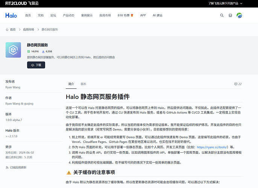Click publisher name Ryan Wang
258x188 pixels.
13,87
